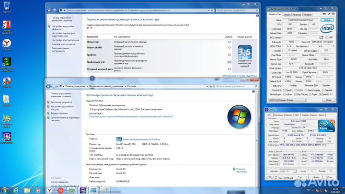Viewport: 345px width, 194px height.
Task: Toggle the Vulkan checkbox in GPU-Z
Action: tap(284, 94)
